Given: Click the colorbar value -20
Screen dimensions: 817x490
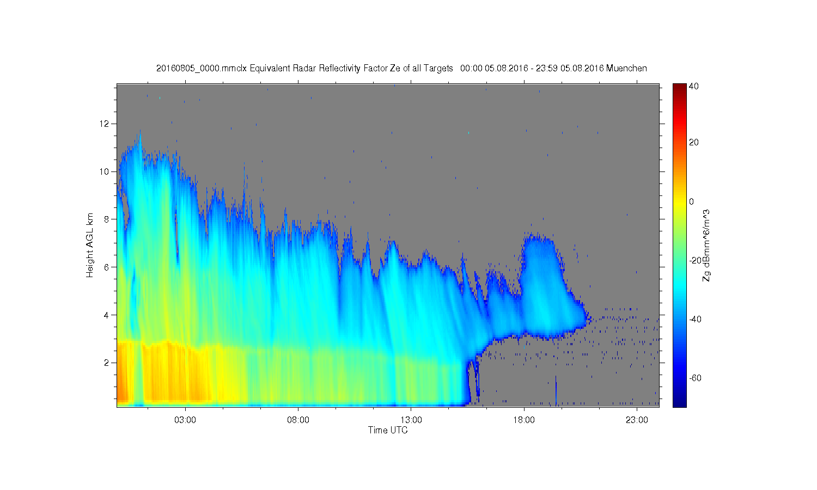Looking at the screenshot, I should click(x=695, y=260).
